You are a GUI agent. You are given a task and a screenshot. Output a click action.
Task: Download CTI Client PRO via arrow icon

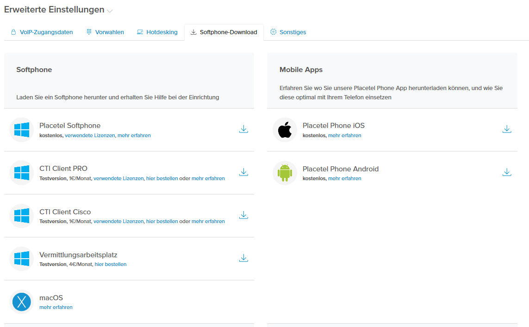tap(243, 172)
